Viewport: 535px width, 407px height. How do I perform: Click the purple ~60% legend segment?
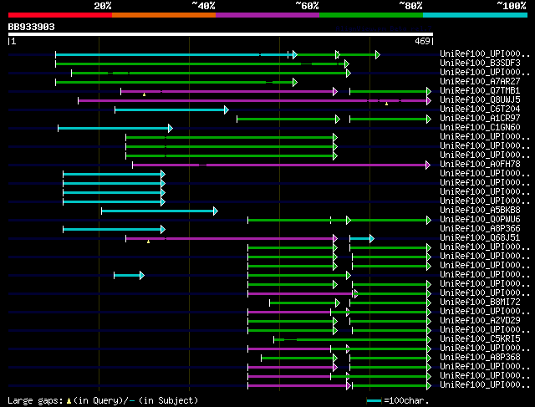tap(267, 14)
